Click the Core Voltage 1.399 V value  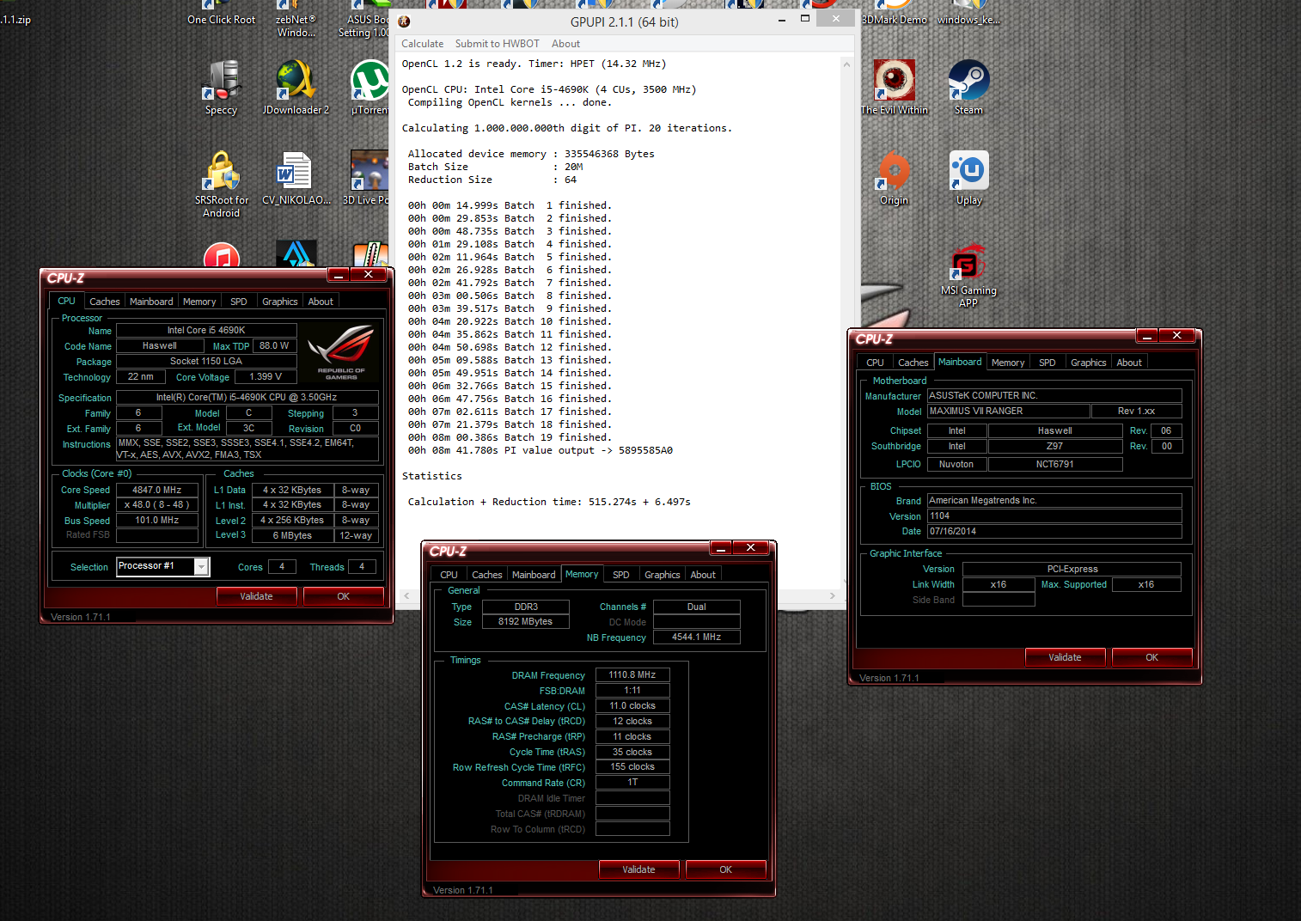[x=266, y=376]
